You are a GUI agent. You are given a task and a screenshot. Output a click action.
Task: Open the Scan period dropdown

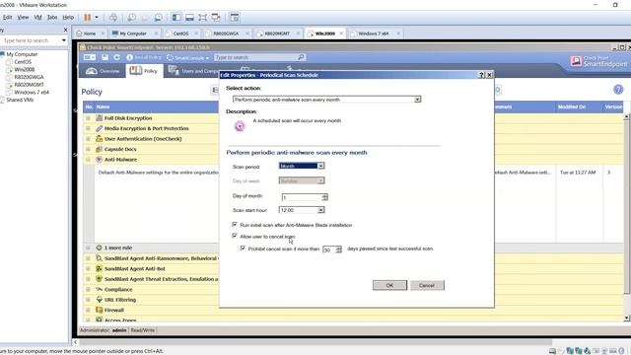tap(320, 166)
